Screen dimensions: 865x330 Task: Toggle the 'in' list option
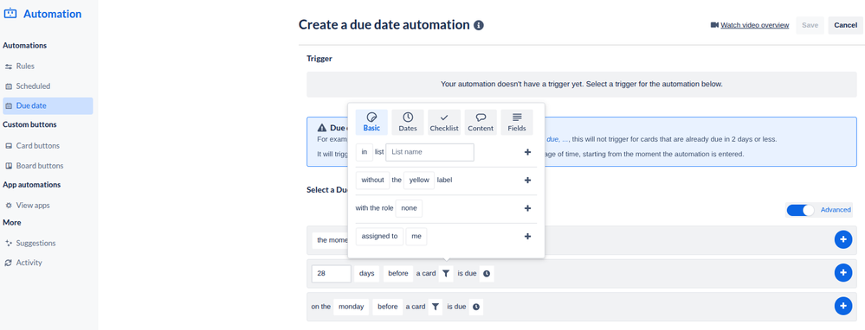pos(365,152)
